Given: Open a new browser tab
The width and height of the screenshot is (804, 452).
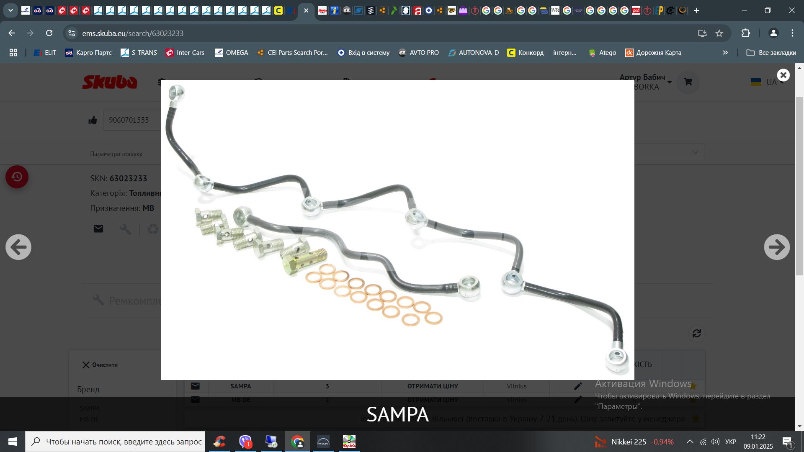Looking at the screenshot, I should [x=697, y=10].
